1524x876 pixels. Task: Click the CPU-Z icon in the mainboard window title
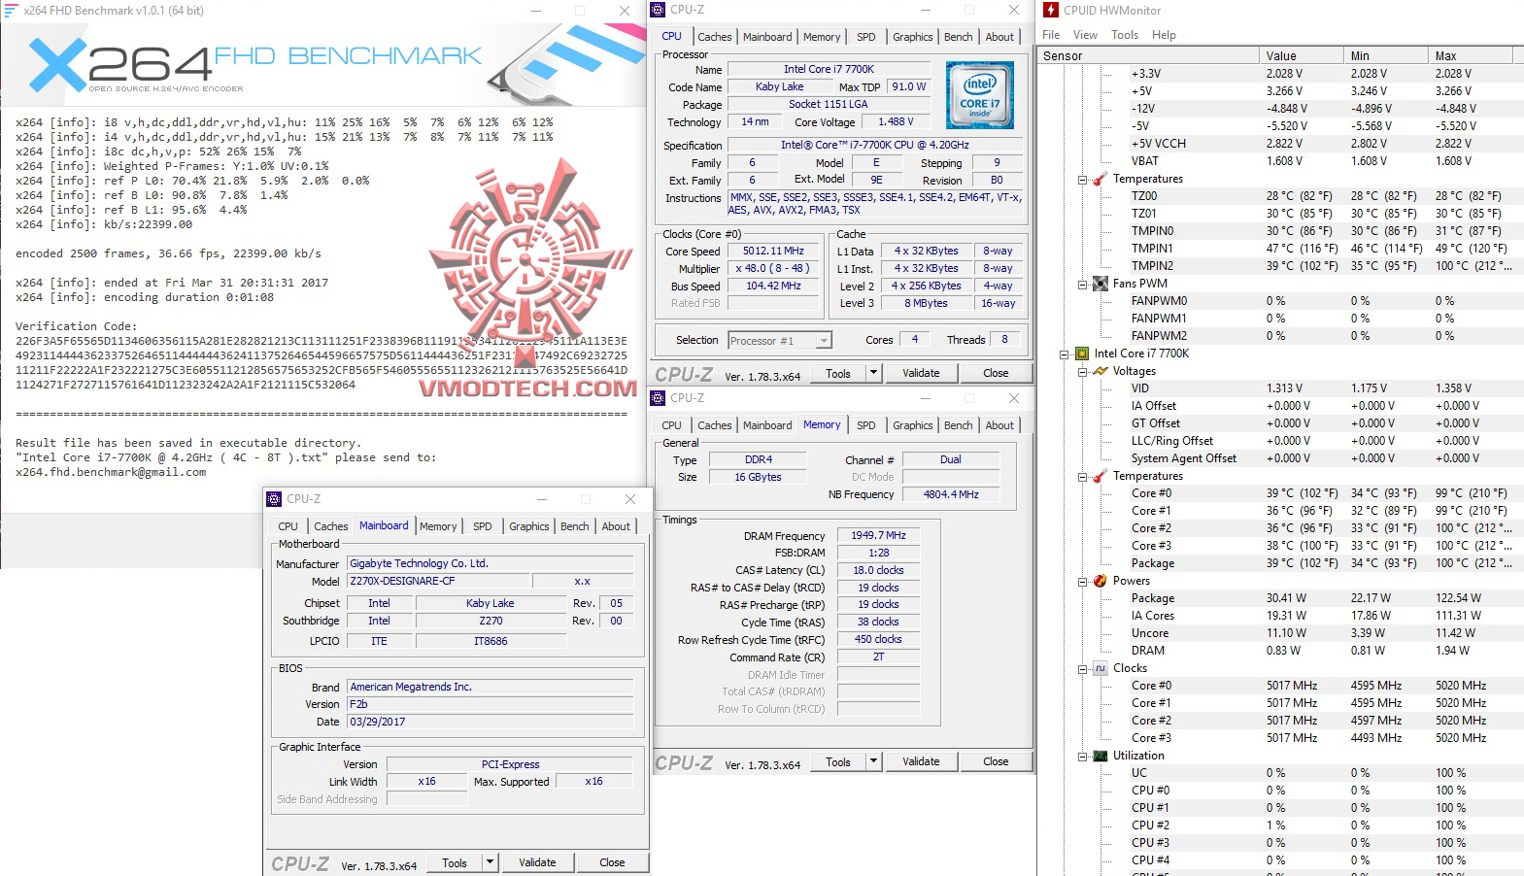274,499
